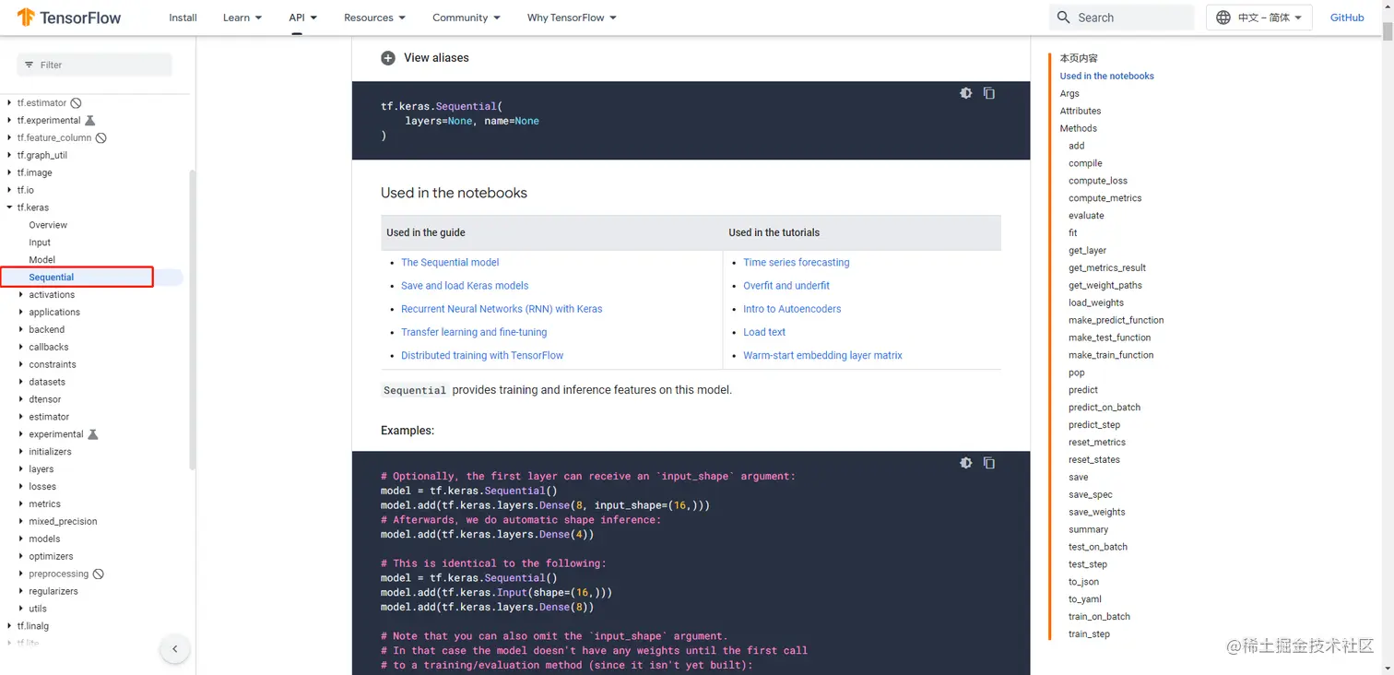This screenshot has width=1394, height=675.
Task: Open Save and load Keras models link
Action: point(465,286)
